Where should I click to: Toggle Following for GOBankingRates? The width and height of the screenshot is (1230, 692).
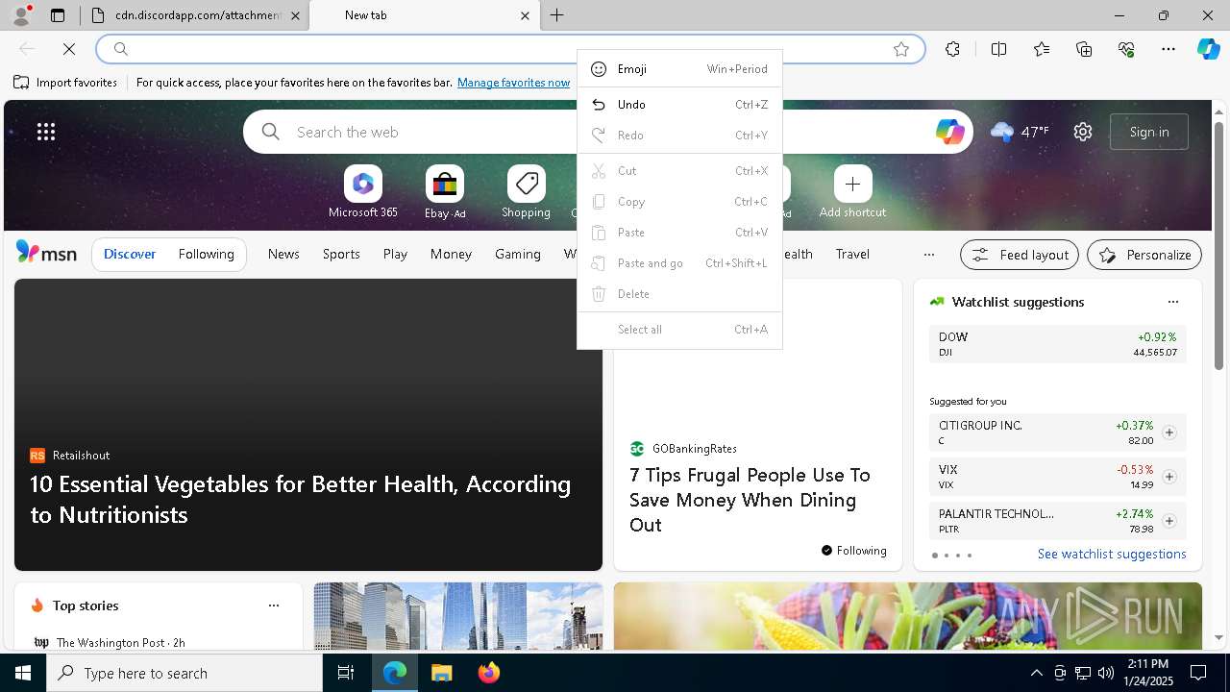[854, 551]
